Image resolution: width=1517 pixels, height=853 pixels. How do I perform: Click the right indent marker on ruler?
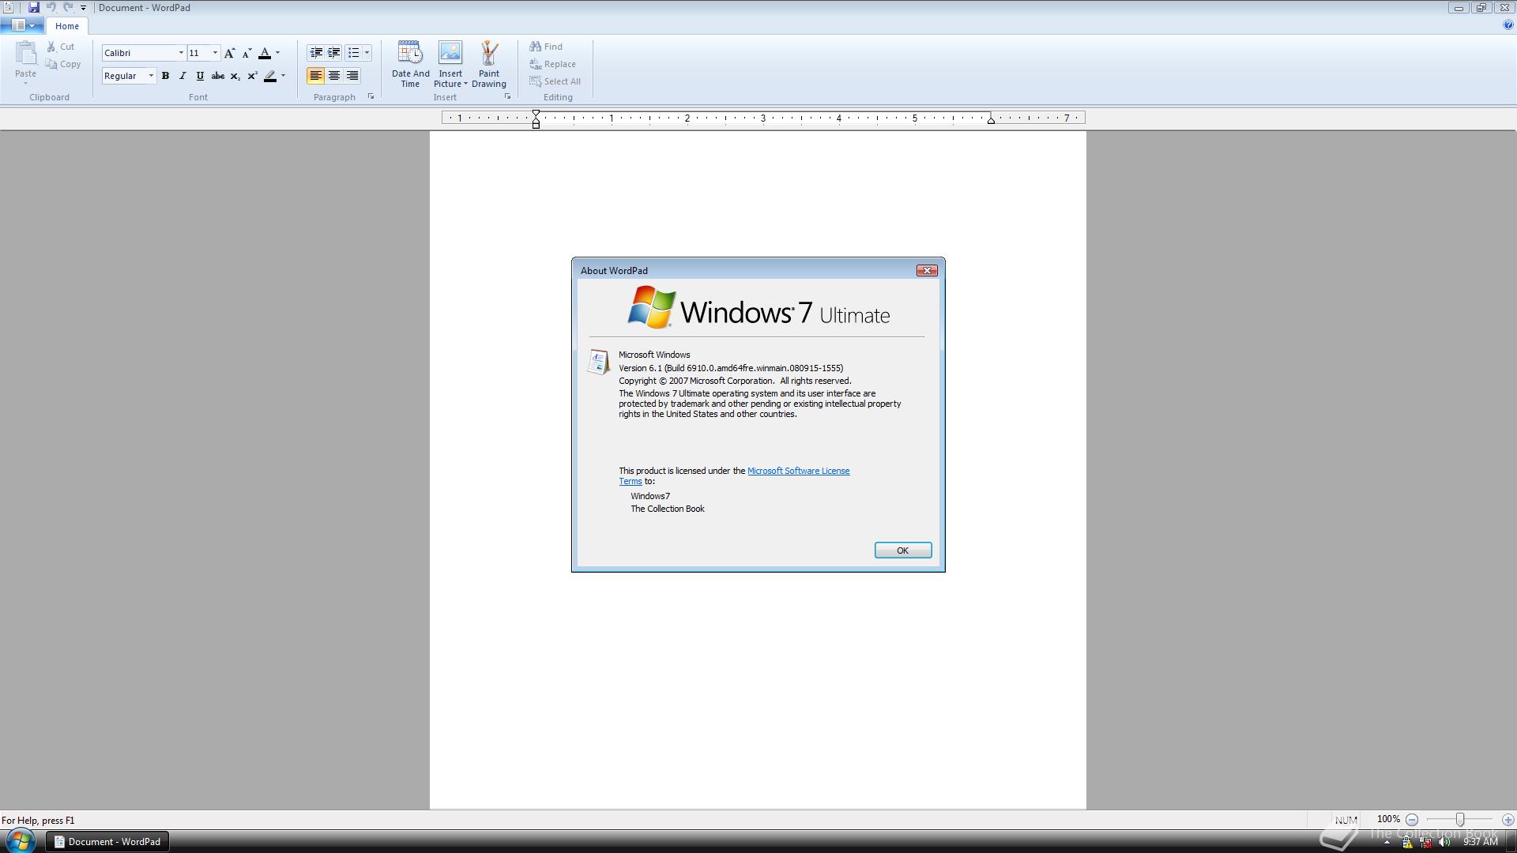pos(991,119)
